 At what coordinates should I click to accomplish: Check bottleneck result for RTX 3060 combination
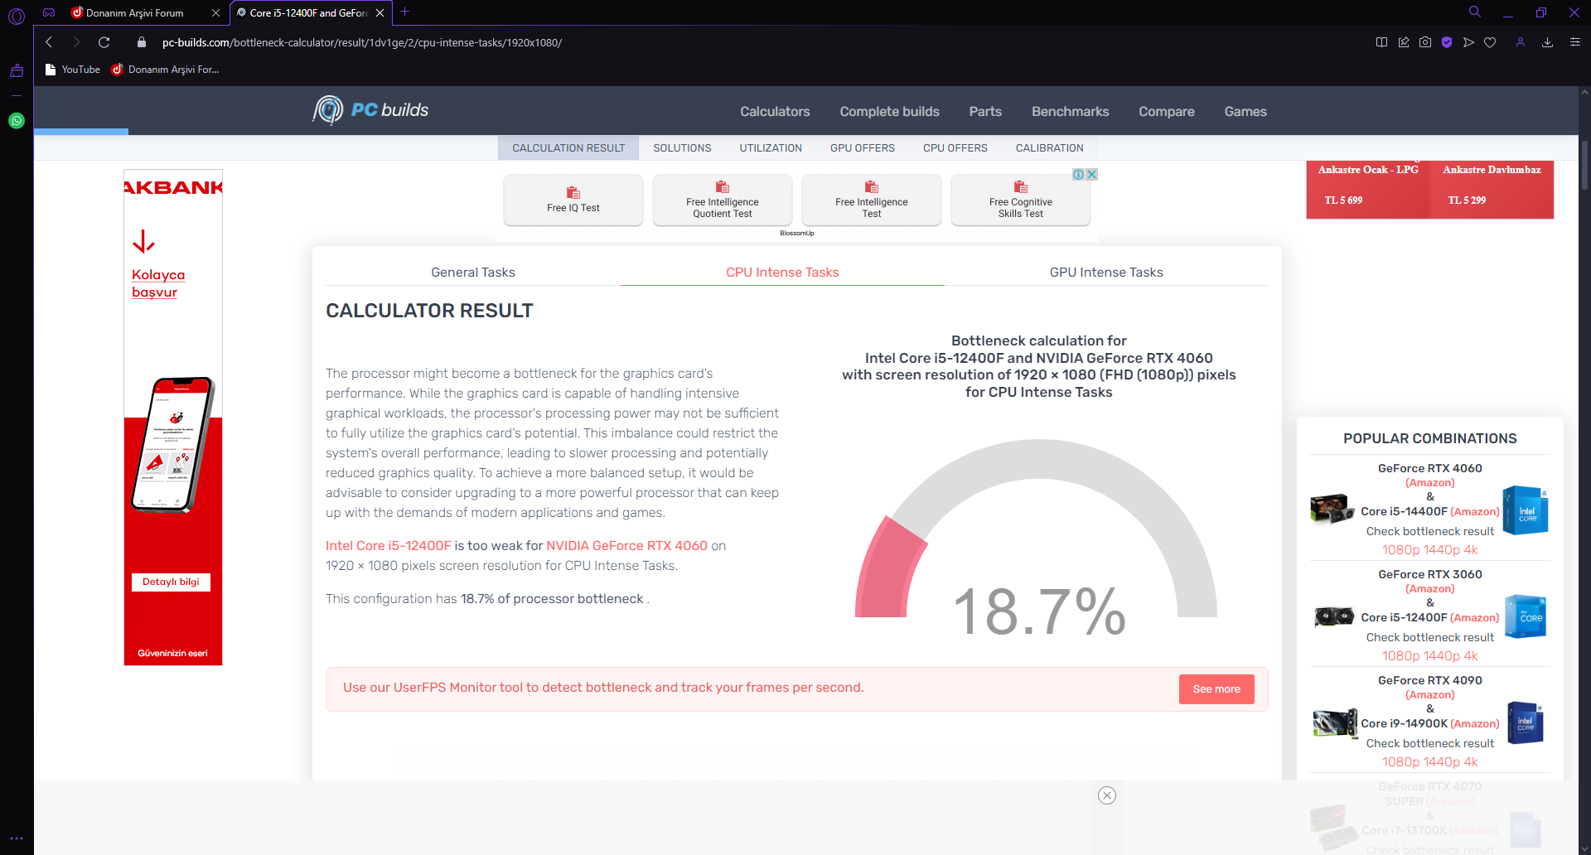coord(1430,637)
